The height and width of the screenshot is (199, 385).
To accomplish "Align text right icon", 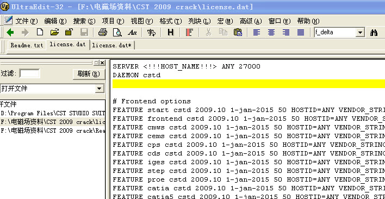I will pos(286,33).
